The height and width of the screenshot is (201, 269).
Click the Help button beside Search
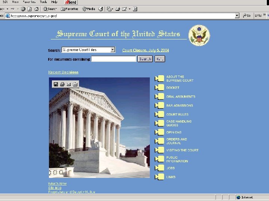point(160,59)
